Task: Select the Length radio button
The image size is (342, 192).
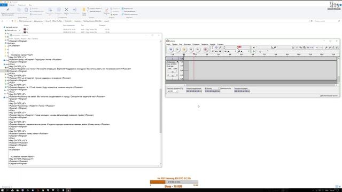Action: pyautogui.click(x=219, y=89)
